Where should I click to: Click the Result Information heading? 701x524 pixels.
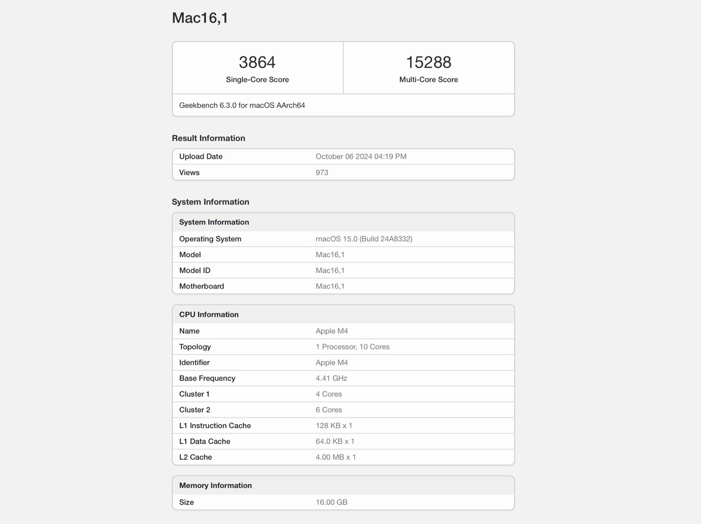click(209, 138)
